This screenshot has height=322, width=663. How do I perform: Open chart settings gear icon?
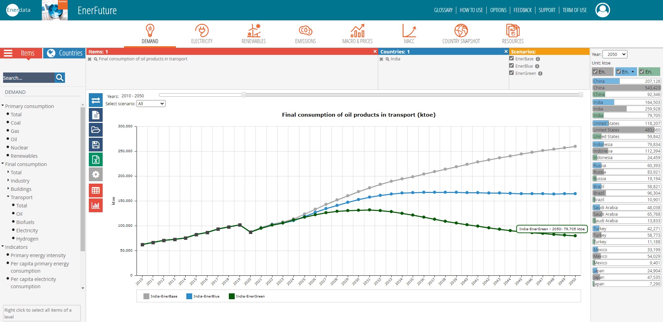pos(96,175)
